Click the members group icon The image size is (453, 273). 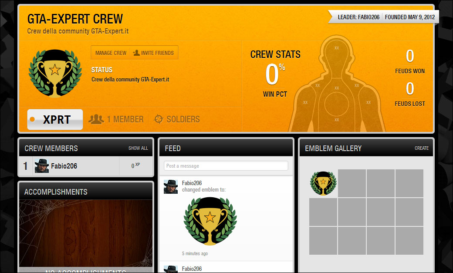(x=96, y=119)
